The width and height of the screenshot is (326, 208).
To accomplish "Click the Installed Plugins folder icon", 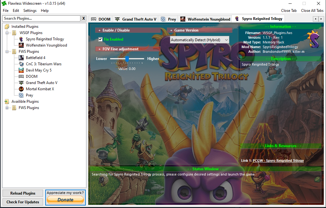I will pyautogui.click(x=7, y=27).
